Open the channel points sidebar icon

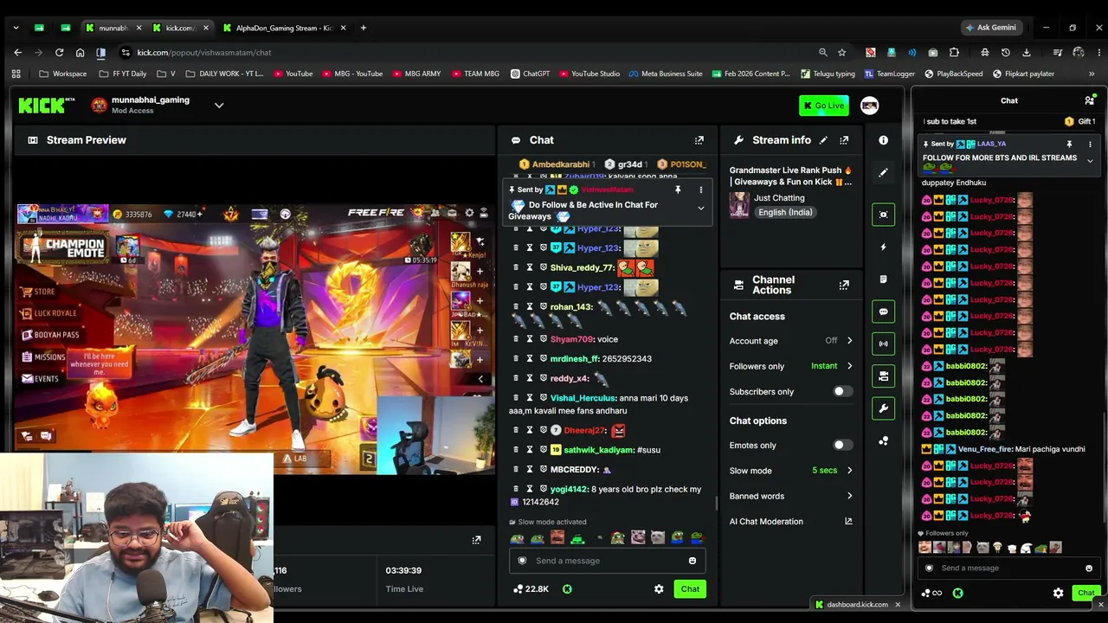click(883, 441)
